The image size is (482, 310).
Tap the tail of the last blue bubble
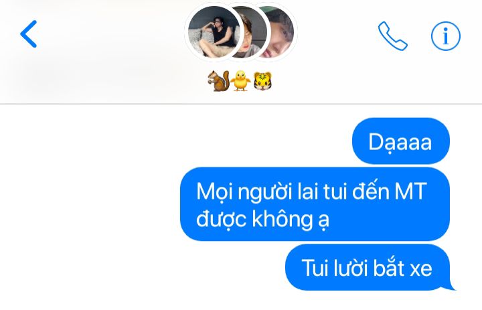(451, 287)
